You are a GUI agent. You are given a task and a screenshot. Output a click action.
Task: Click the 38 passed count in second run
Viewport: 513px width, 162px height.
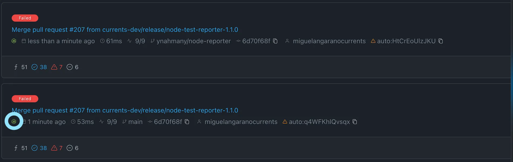[x=43, y=148]
